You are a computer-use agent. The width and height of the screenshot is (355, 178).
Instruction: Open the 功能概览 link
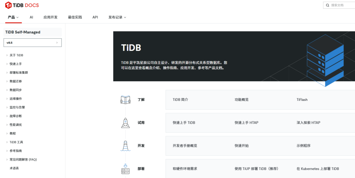coord(242,100)
